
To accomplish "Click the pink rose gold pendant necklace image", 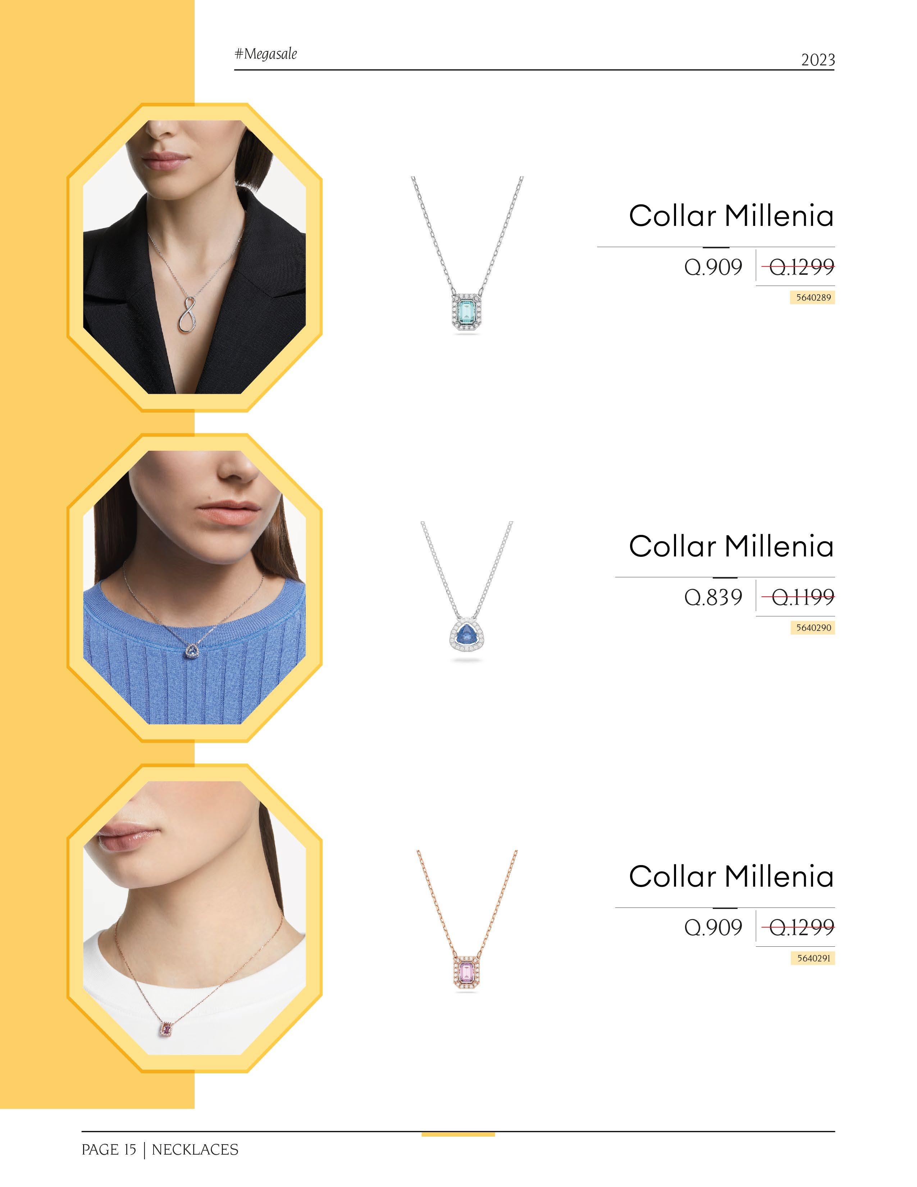I will pos(467,921).
